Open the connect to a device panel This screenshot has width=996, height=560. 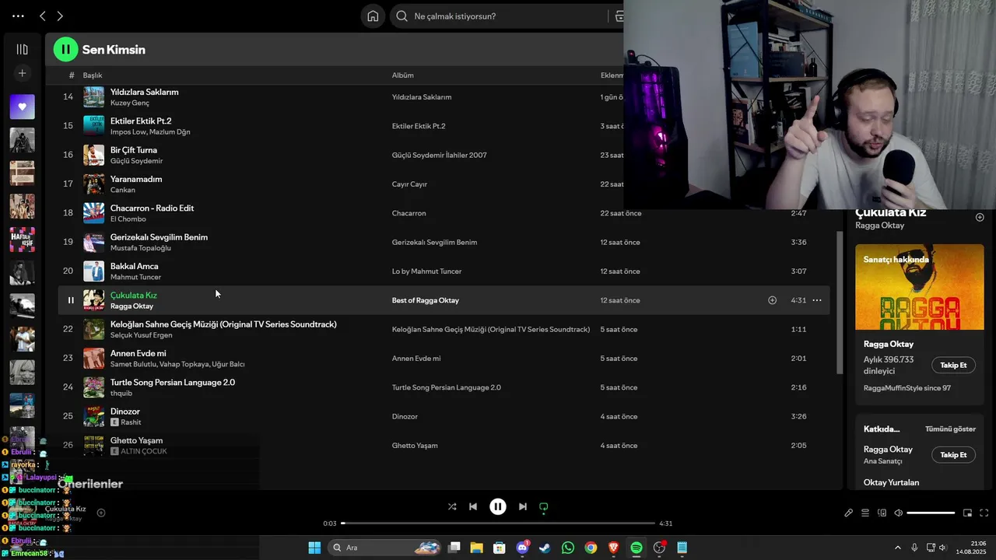pyautogui.click(x=882, y=513)
